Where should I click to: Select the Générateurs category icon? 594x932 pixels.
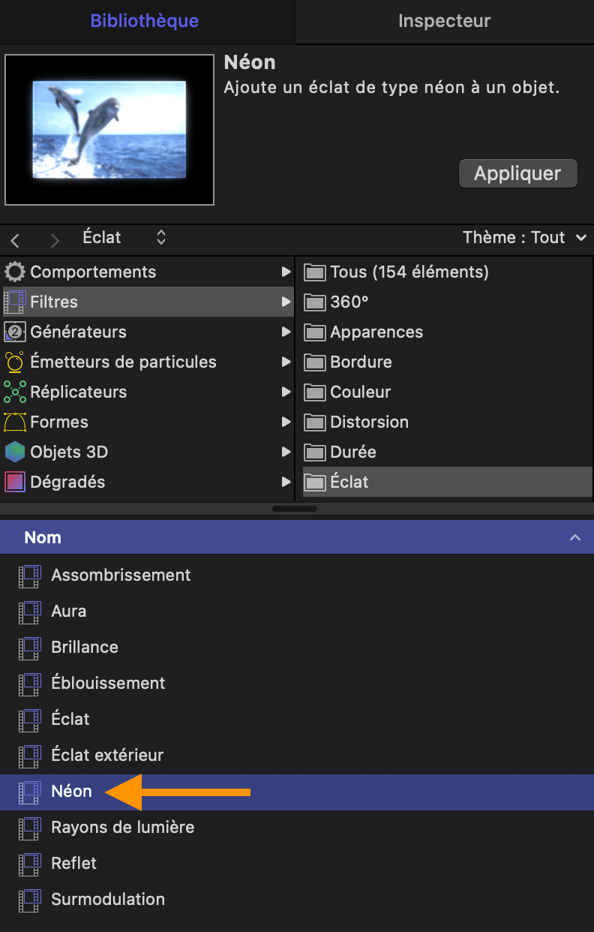15,332
